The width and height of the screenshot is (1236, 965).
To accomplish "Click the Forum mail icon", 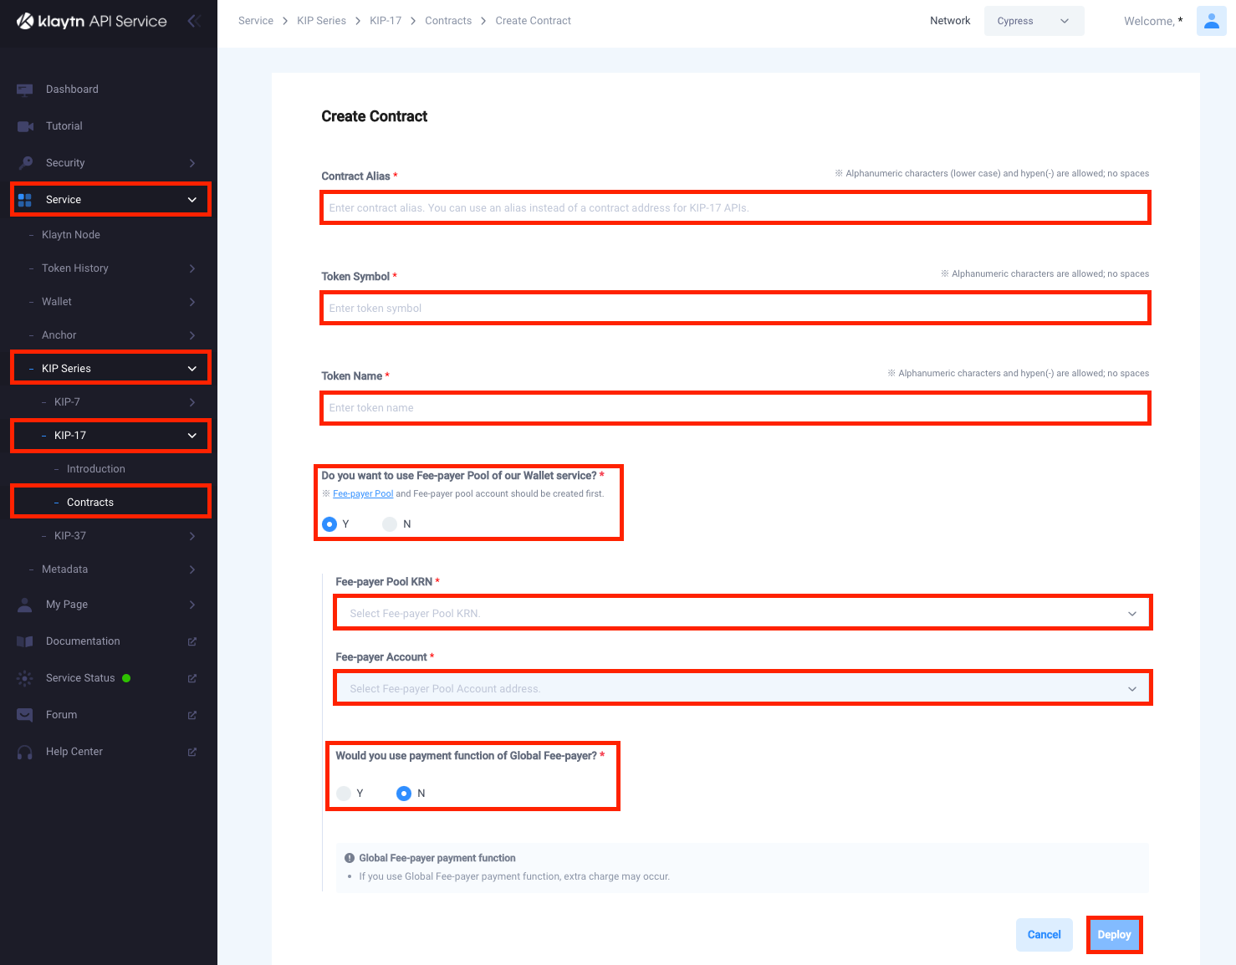I will pyautogui.click(x=25, y=715).
